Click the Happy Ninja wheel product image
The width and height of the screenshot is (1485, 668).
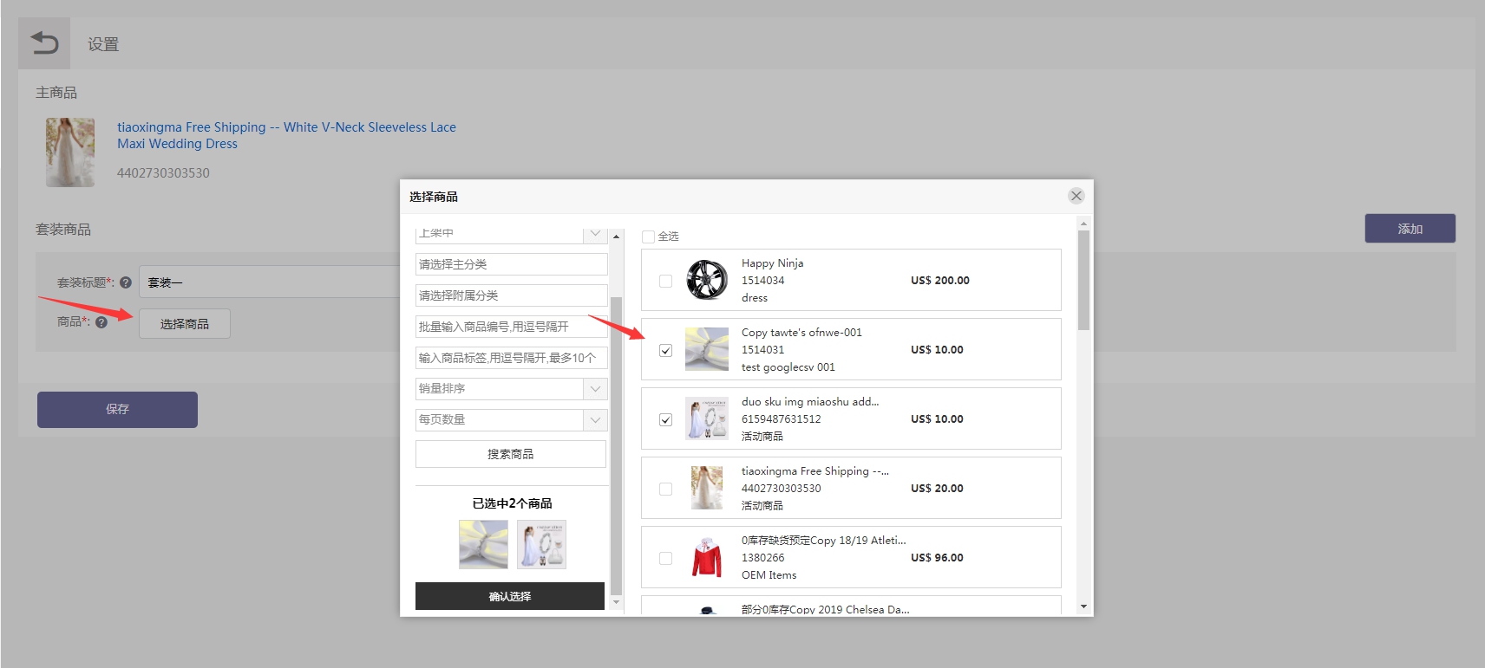tap(706, 280)
